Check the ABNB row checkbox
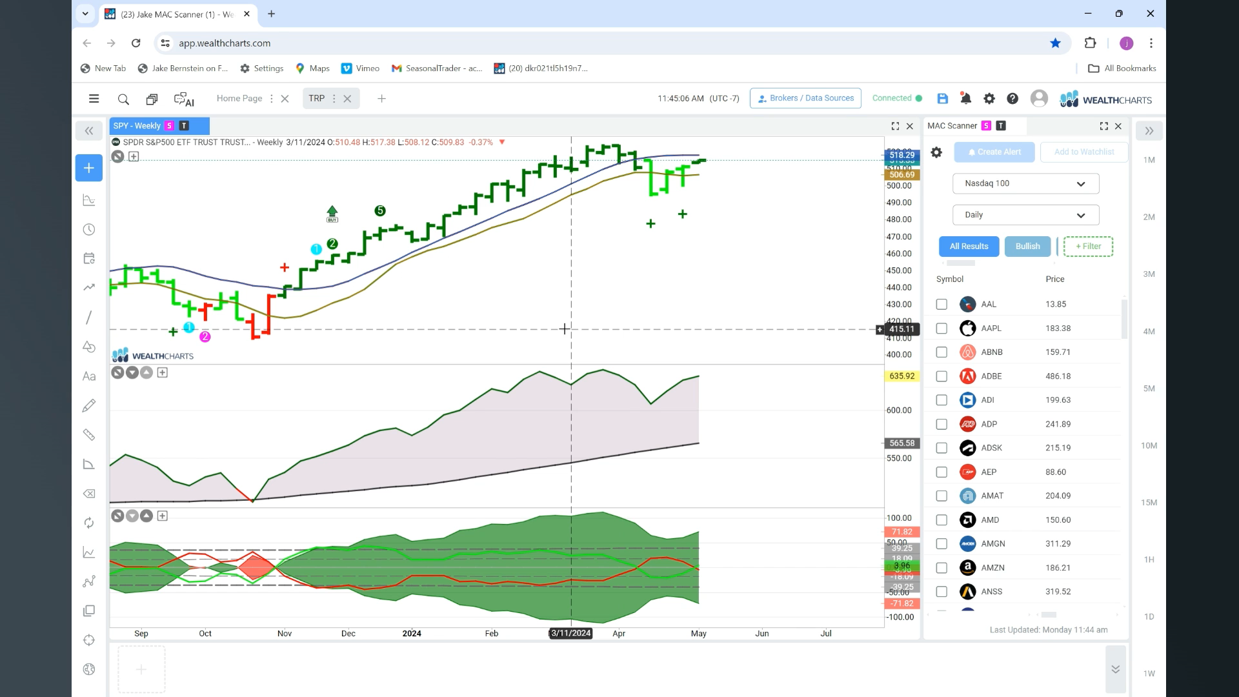Viewport: 1239px width, 697px height. 942,352
